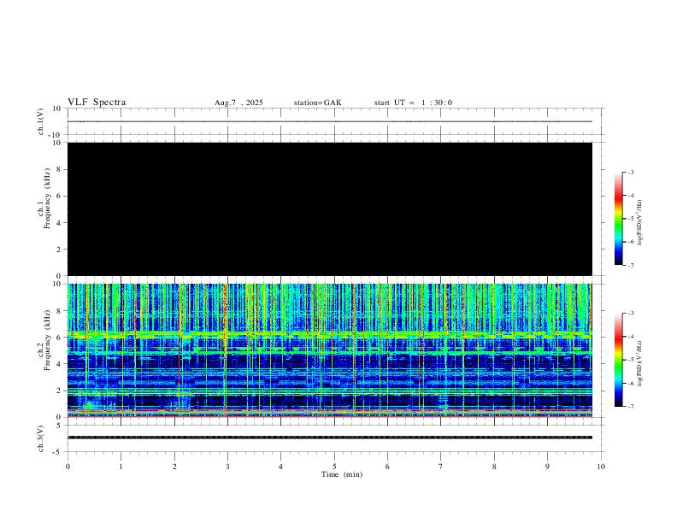Click the ch.1 "Frequency (kHz)" axis label

pyautogui.click(x=47, y=198)
